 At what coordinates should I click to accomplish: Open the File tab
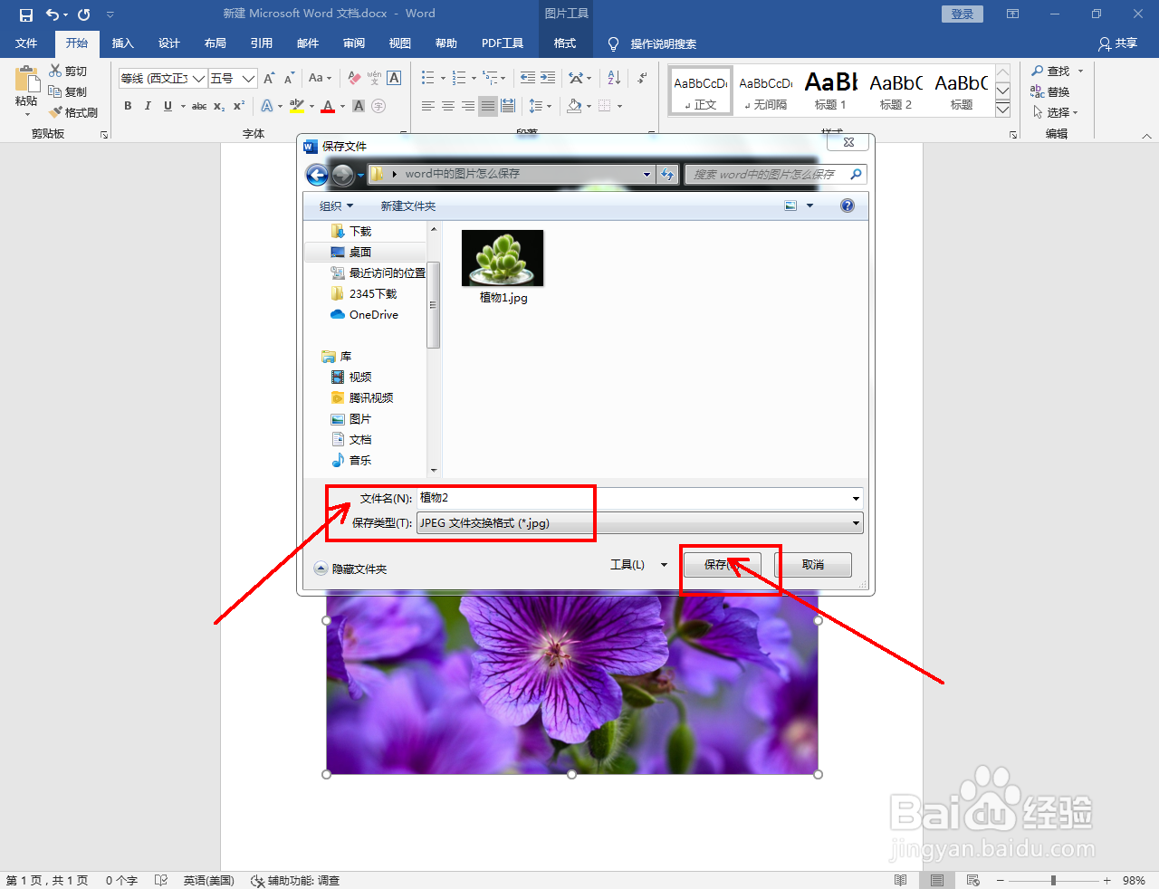26,43
